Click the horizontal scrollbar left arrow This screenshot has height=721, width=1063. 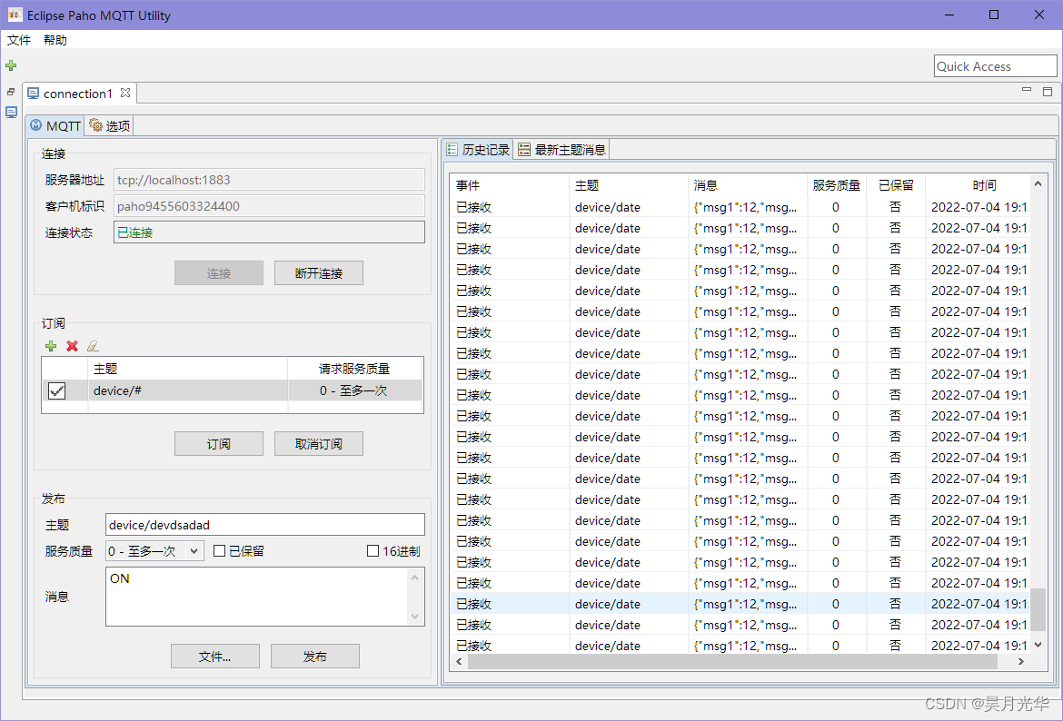coord(459,661)
